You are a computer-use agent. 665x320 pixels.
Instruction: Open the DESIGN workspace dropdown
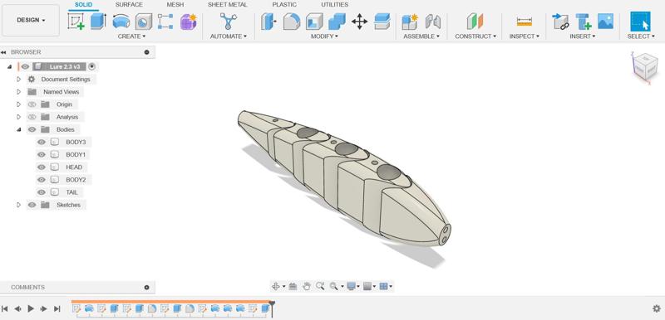[x=31, y=20]
